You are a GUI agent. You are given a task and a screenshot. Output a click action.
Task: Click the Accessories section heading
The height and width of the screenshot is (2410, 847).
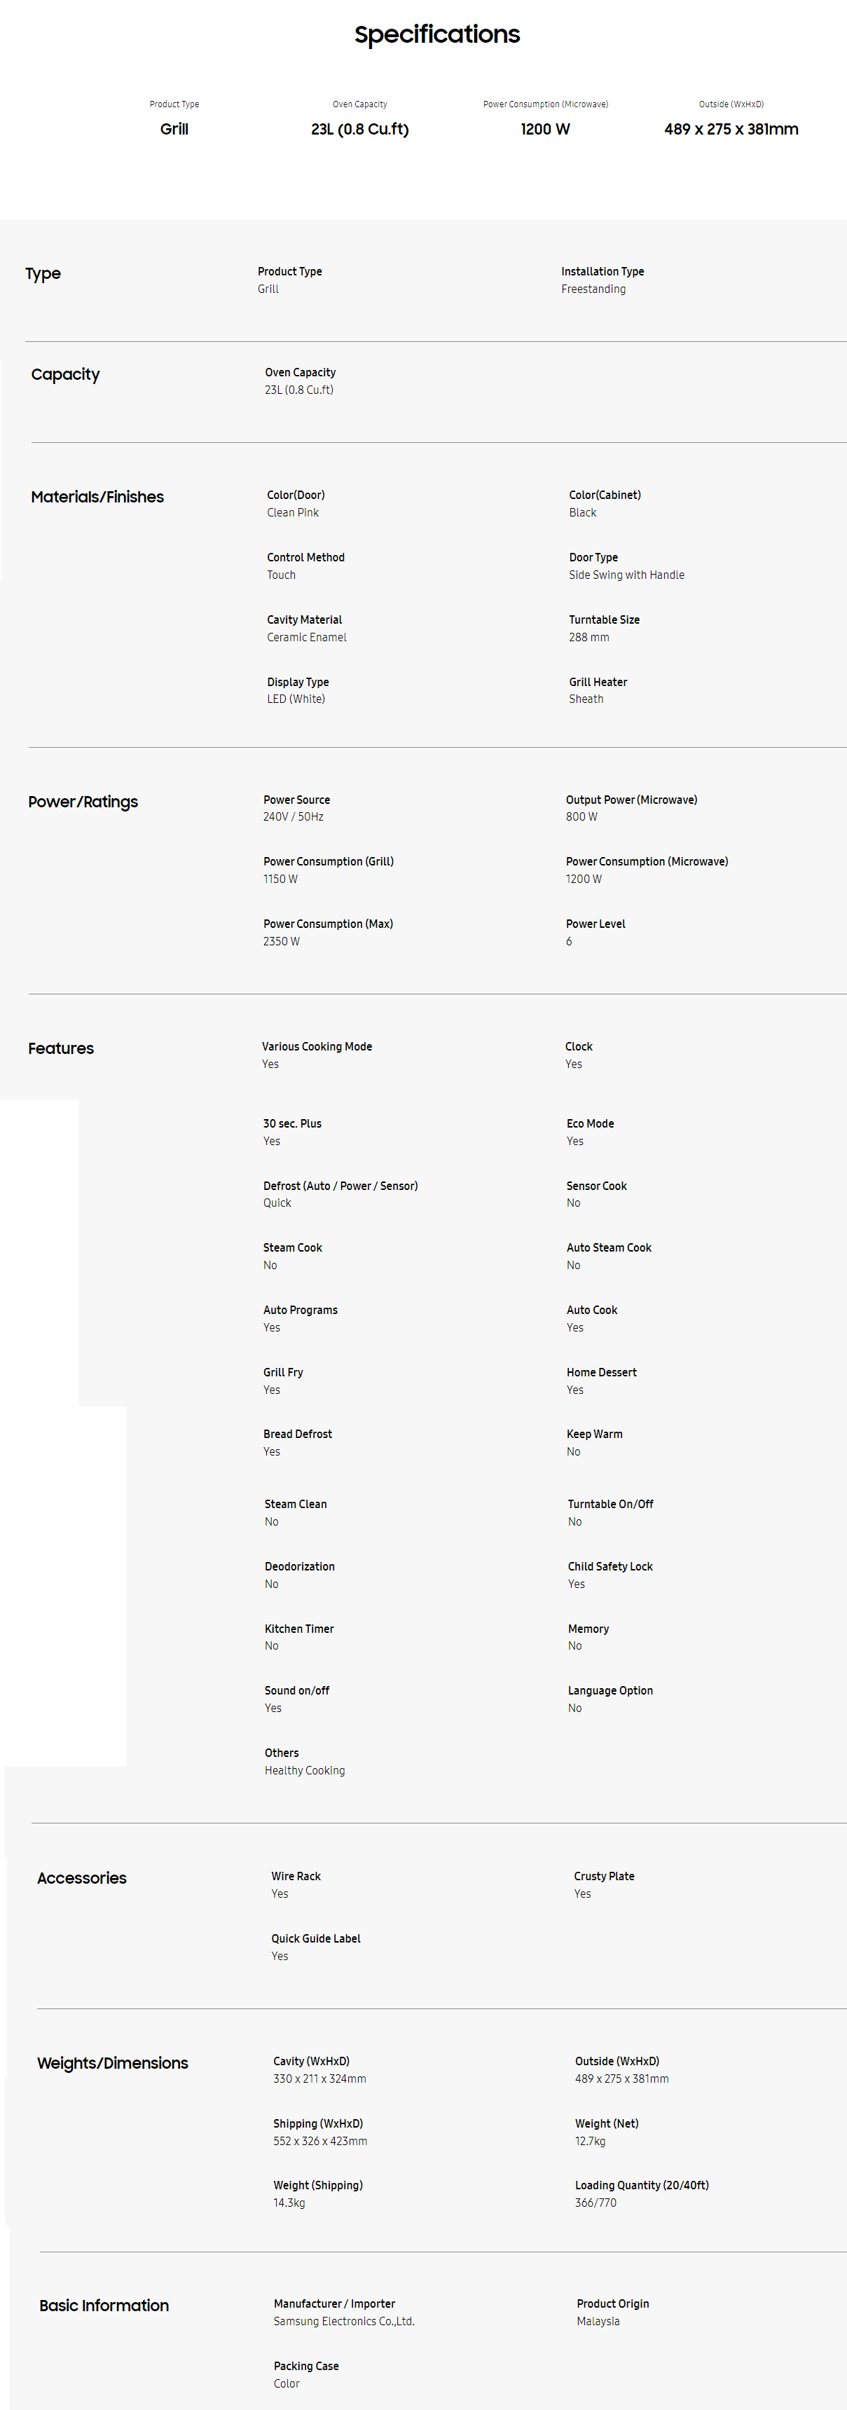[82, 1877]
